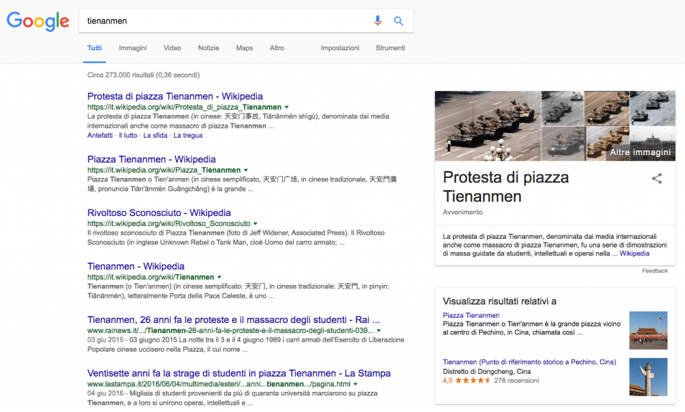Switch to the Immagini tab

coord(133,48)
